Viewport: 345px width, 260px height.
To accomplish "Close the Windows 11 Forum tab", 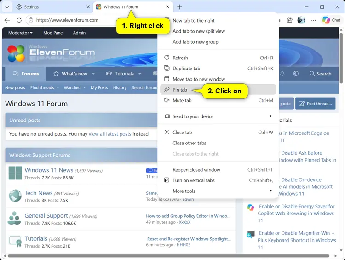I will tap(167, 7).
